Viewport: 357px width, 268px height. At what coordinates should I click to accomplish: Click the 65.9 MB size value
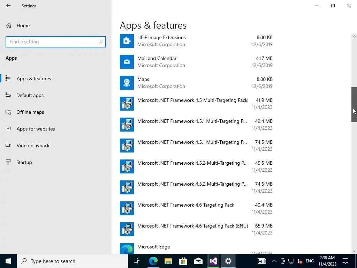tap(264, 226)
